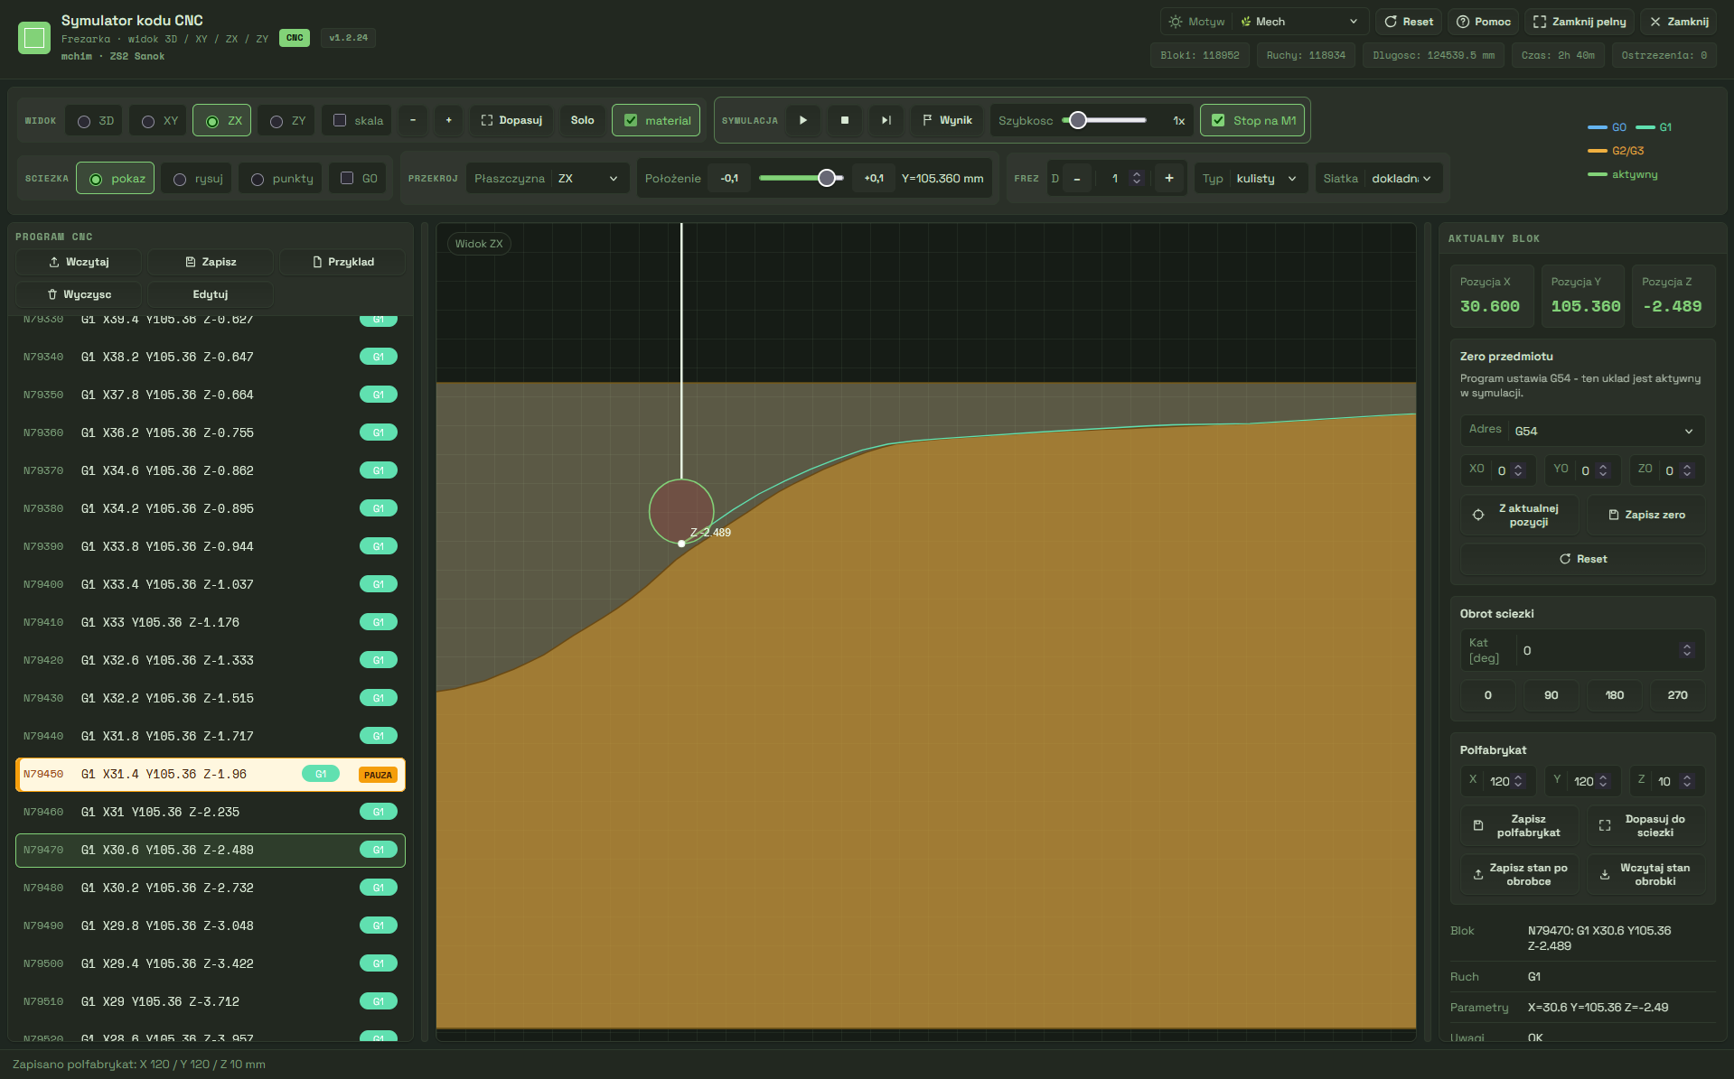Open the Mech theme dropdown

click(1298, 22)
